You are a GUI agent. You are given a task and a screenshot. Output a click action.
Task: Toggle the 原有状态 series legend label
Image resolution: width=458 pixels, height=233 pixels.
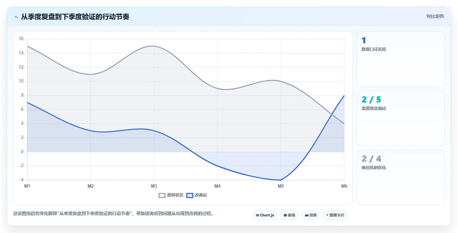[x=175, y=195]
